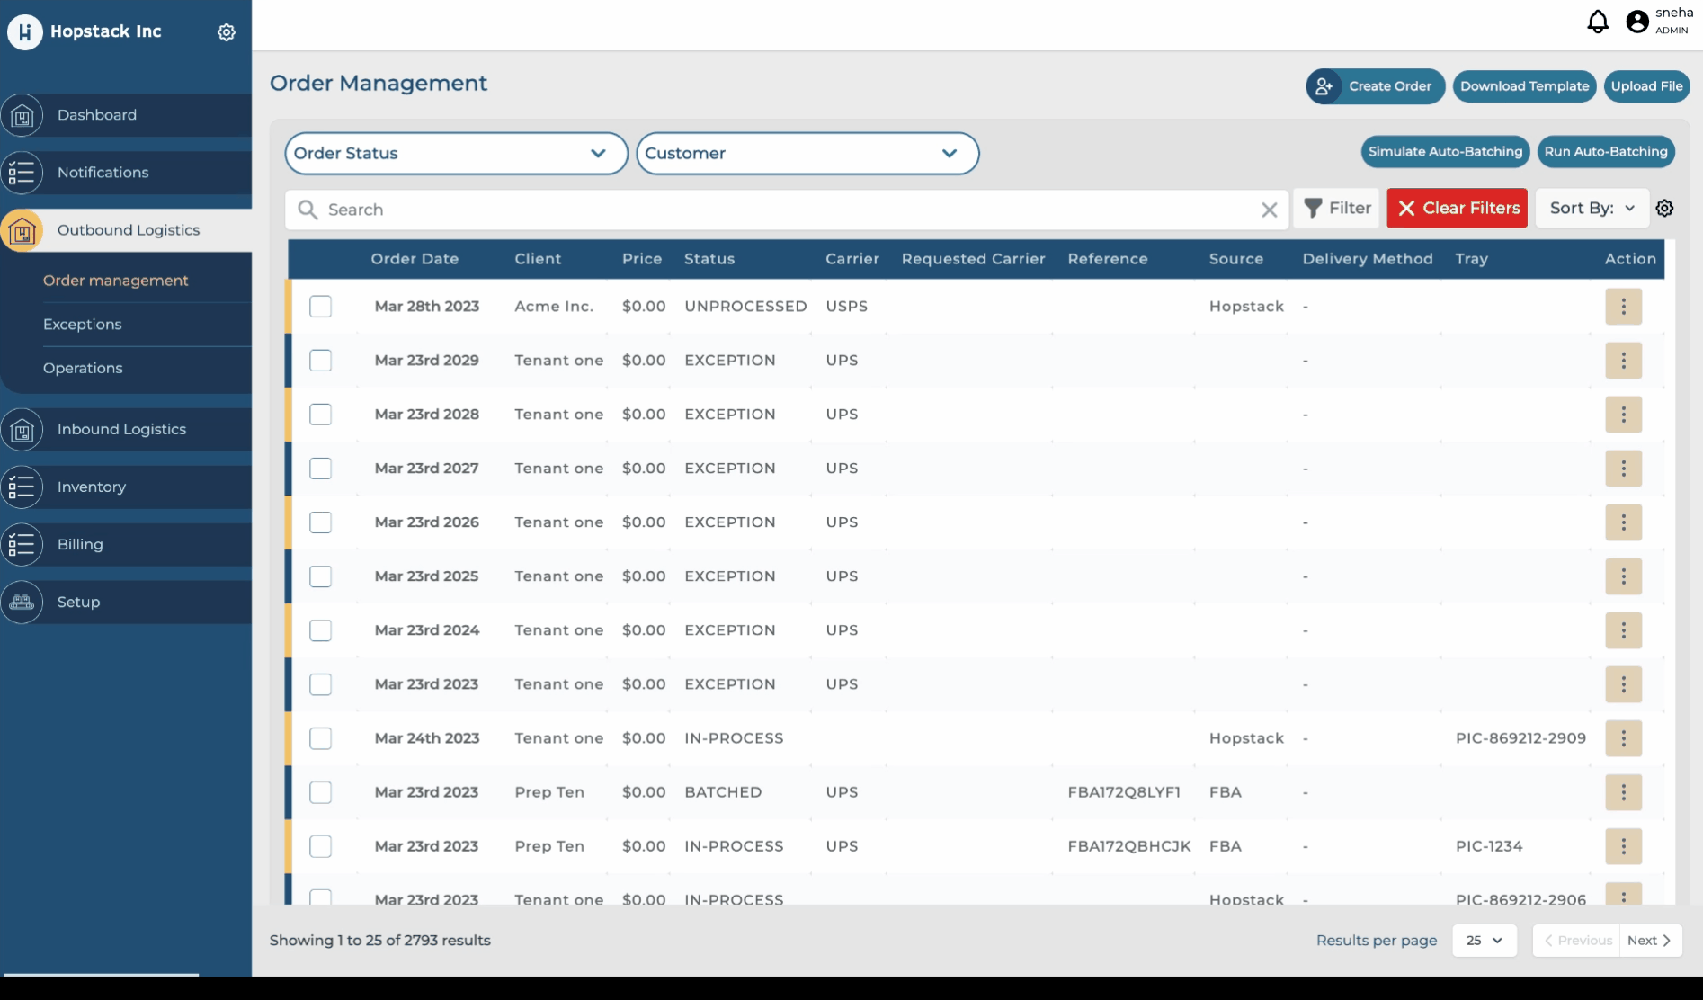Open the Customer dropdown

[807, 154]
